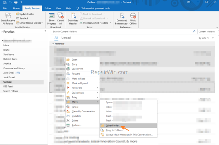Image resolution: width=219 pixels, height=145 pixels.
Task: Choose Open in context menu
Action: point(82,60)
